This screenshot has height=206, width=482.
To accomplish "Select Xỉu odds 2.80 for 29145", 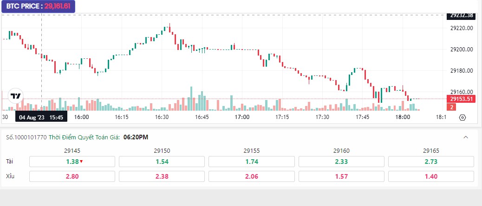I will click(72, 176).
